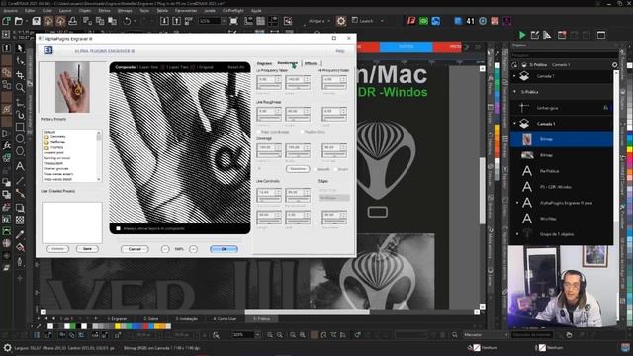Click the green Play macro icon
Screen dimensions: 633x356
(522, 36)
